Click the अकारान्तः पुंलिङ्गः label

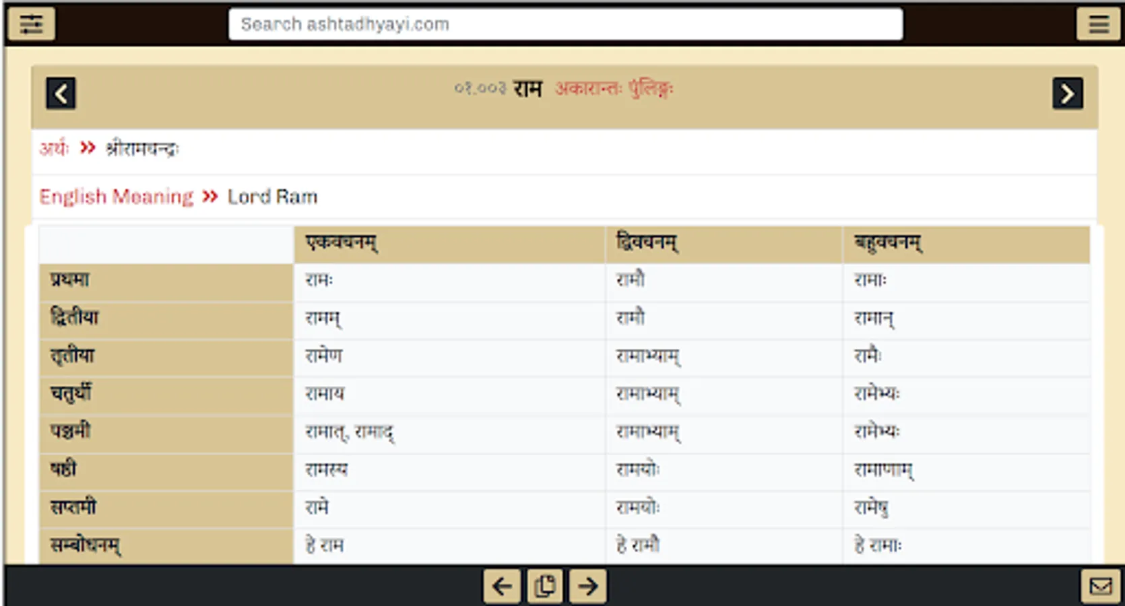pos(615,88)
